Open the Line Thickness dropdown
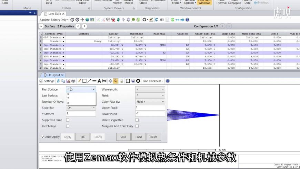The height and width of the screenshot is (169, 300). tap(153, 81)
